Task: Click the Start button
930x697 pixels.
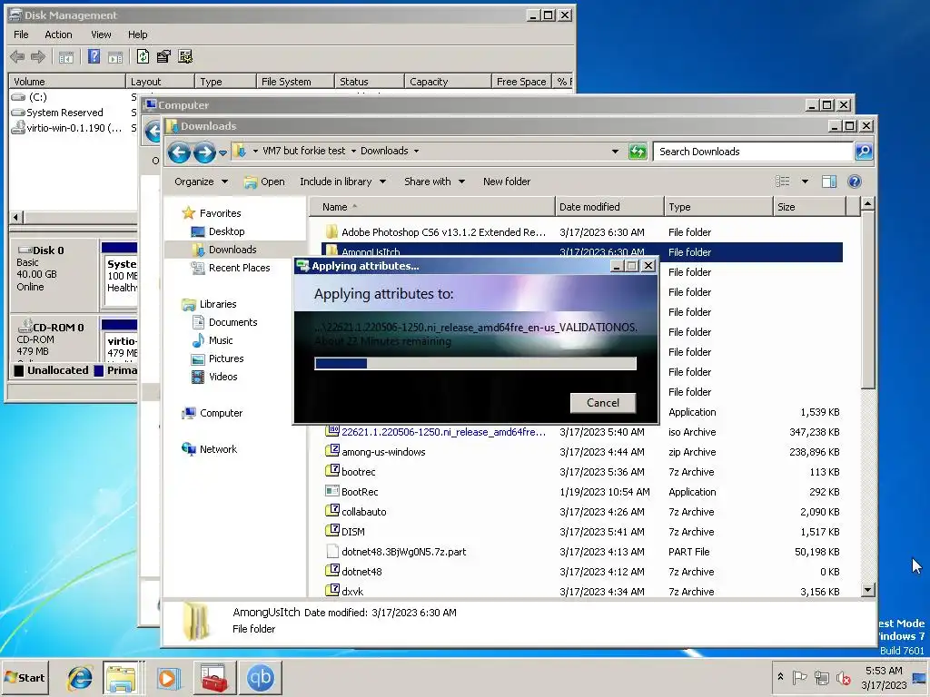Action: click(25, 677)
